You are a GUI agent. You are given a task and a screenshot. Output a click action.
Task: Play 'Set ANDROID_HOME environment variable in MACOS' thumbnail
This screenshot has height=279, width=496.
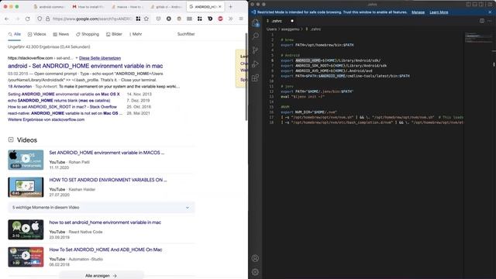26,160
